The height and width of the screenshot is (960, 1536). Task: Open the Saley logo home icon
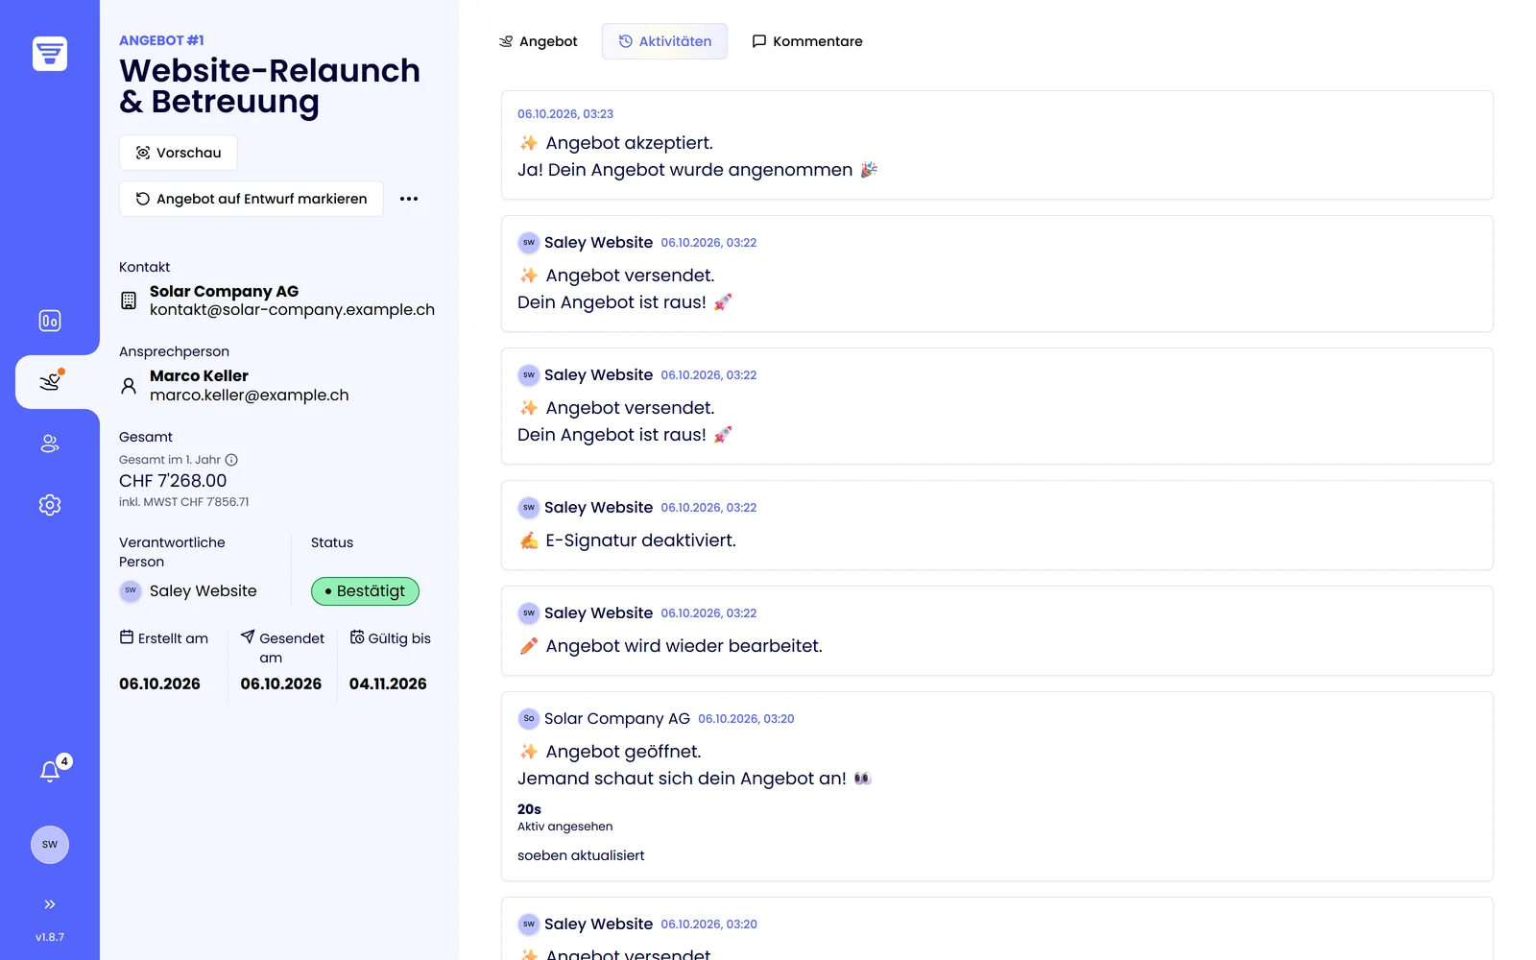[50, 54]
